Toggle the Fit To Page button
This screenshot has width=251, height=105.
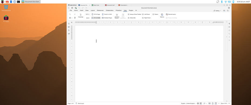96,14
